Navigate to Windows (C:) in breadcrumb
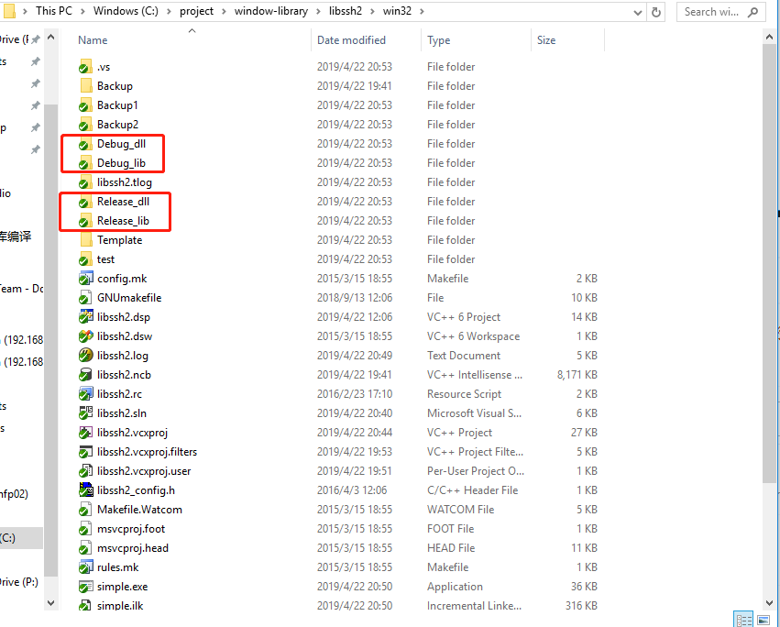This screenshot has height=627, width=780. [126, 12]
